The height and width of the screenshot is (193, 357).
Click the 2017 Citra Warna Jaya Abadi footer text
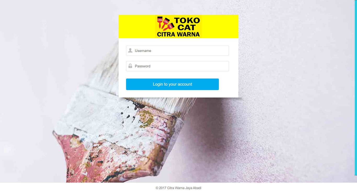[179, 188]
